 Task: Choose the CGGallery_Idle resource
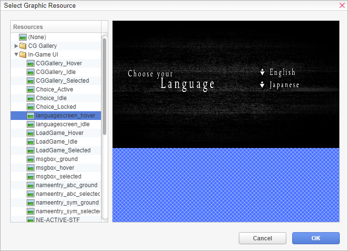click(56, 72)
